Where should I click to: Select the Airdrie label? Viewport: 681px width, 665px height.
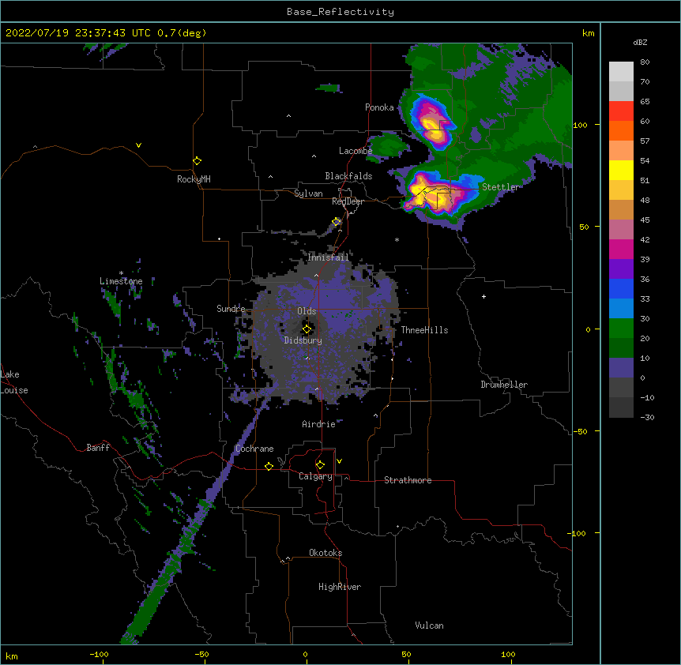(319, 424)
